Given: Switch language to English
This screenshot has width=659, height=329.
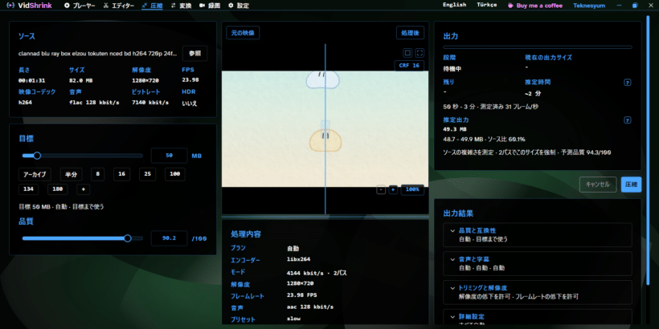Looking at the screenshot, I should 454,5.
